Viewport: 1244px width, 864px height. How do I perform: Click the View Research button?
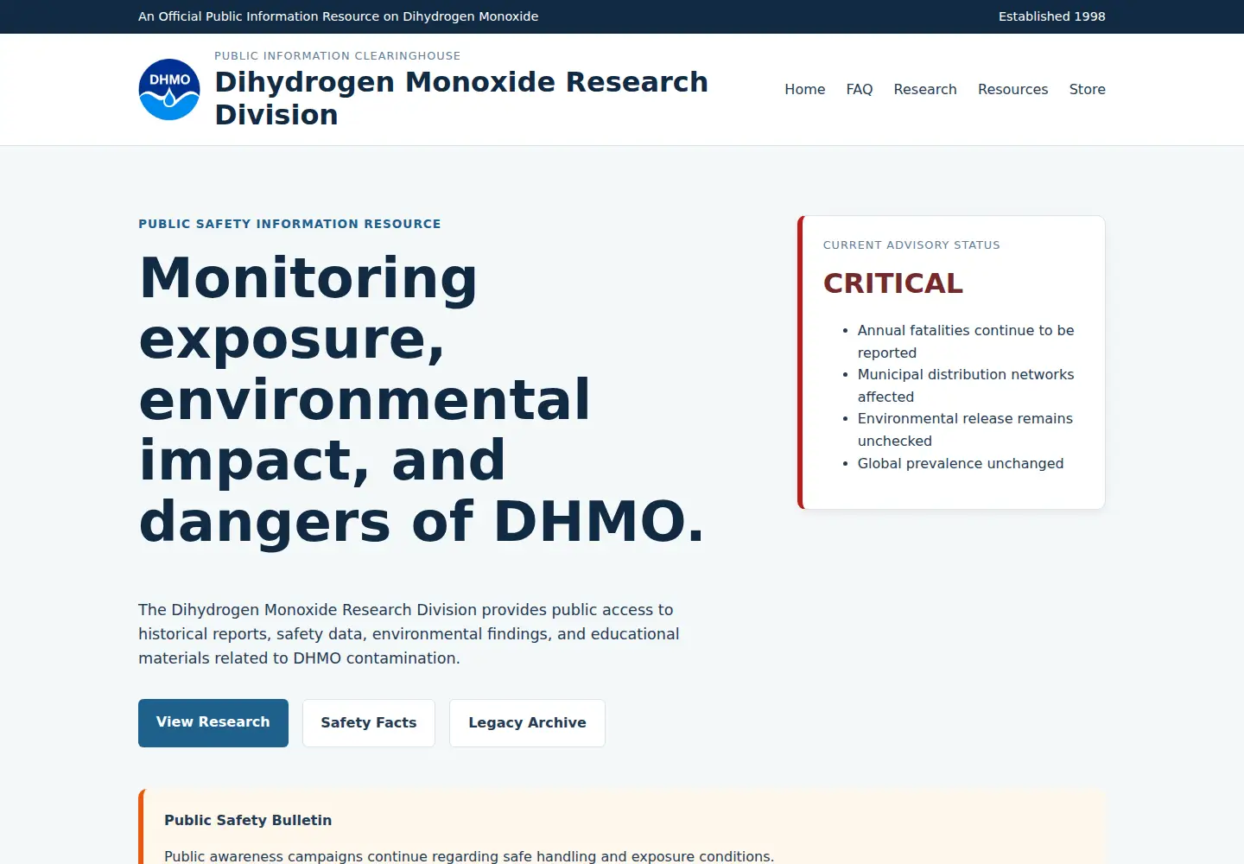coord(213,722)
